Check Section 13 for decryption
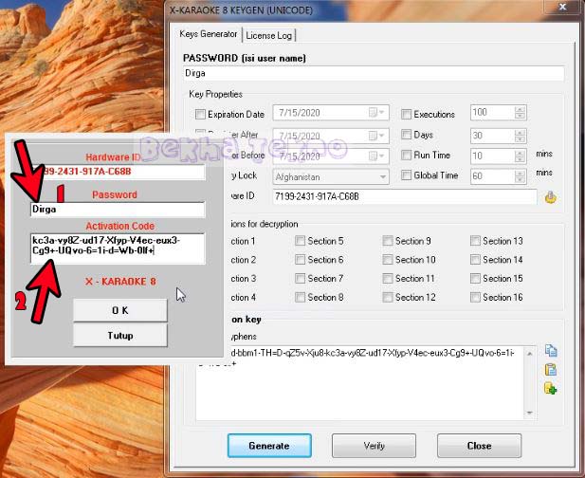585x478 pixels. point(475,241)
